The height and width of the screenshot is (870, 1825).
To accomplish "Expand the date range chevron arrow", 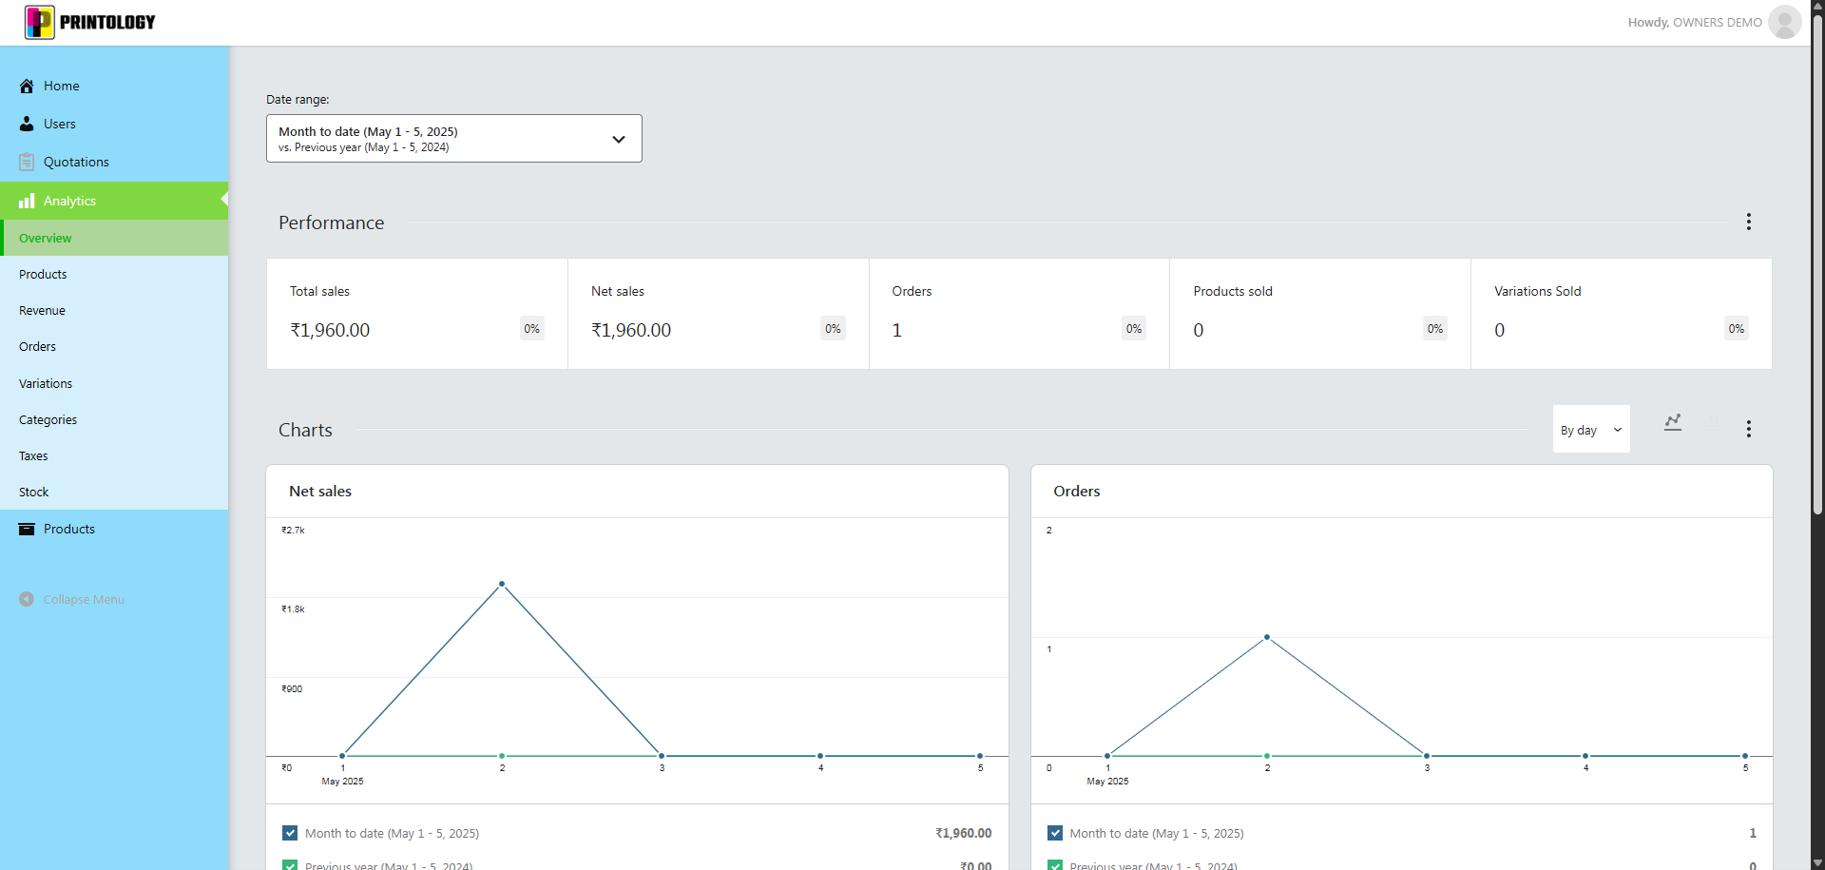I will pyautogui.click(x=619, y=139).
